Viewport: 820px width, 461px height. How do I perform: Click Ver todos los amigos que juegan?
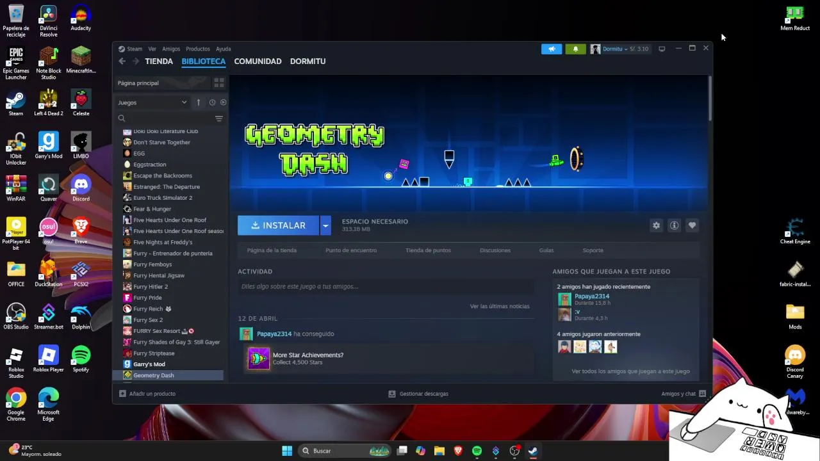[x=630, y=371]
